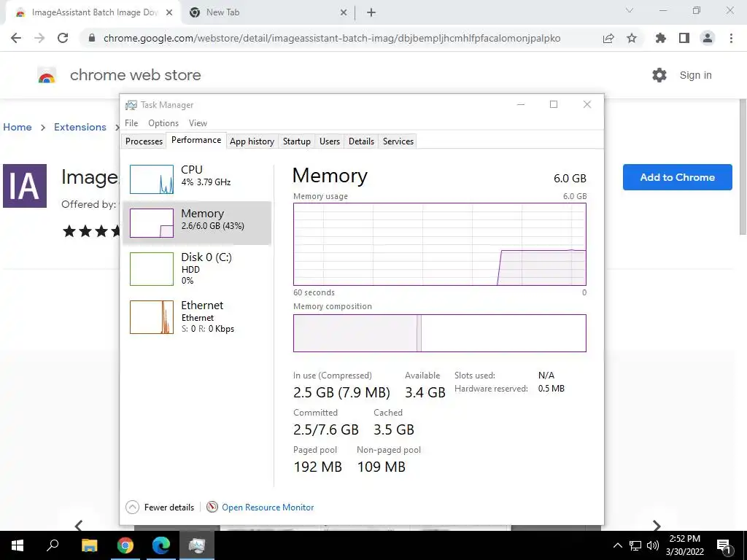This screenshot has width=747, height=560.
Task: Go to Extensions breadcrumb link
Action: click(x=80, y=127)
